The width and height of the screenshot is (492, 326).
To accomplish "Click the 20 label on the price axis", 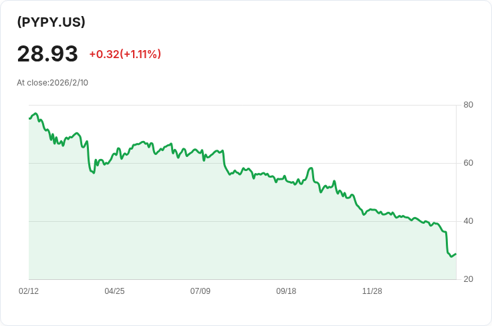I will [x=468, y=279].
